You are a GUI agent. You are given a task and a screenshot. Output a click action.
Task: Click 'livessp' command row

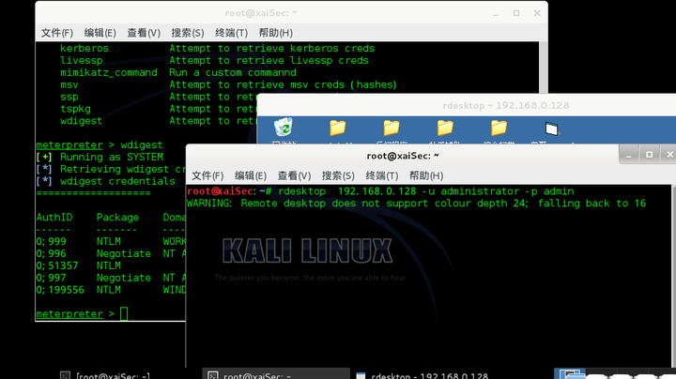(214, 60)
